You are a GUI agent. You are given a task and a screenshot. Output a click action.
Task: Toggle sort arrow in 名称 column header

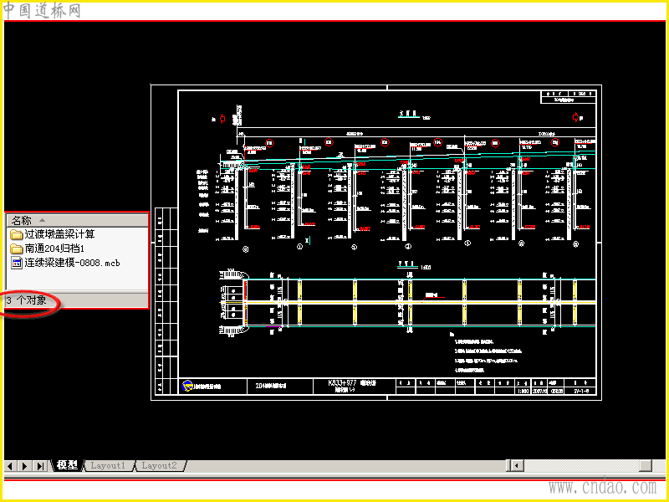42,220
